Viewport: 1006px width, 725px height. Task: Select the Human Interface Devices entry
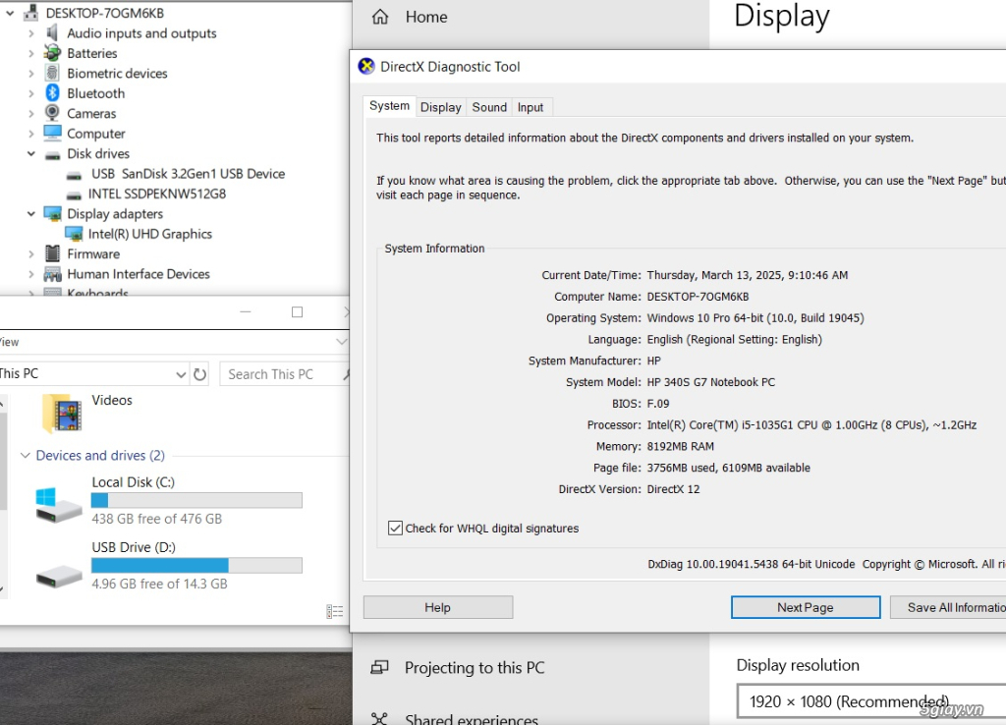point(139,274)
